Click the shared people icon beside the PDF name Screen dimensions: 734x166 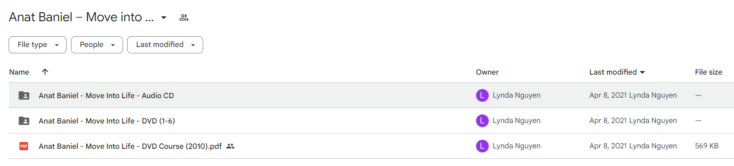[230, 146]
